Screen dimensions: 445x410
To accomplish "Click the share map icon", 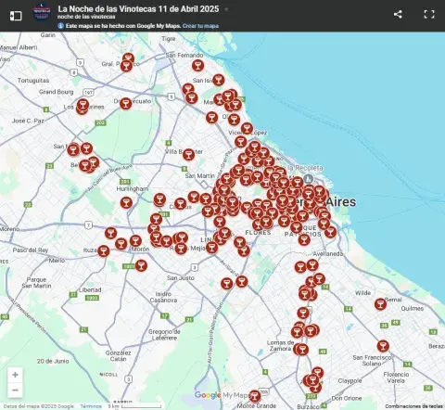I will tap(398, 14).
